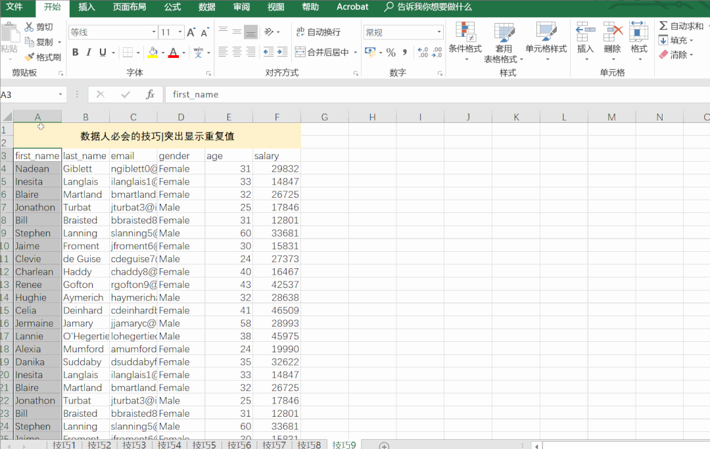Open fill color dropdown arrow
The height and width of the screenshot is (449, 710).
pyautogui.click(x=163, y=53)
